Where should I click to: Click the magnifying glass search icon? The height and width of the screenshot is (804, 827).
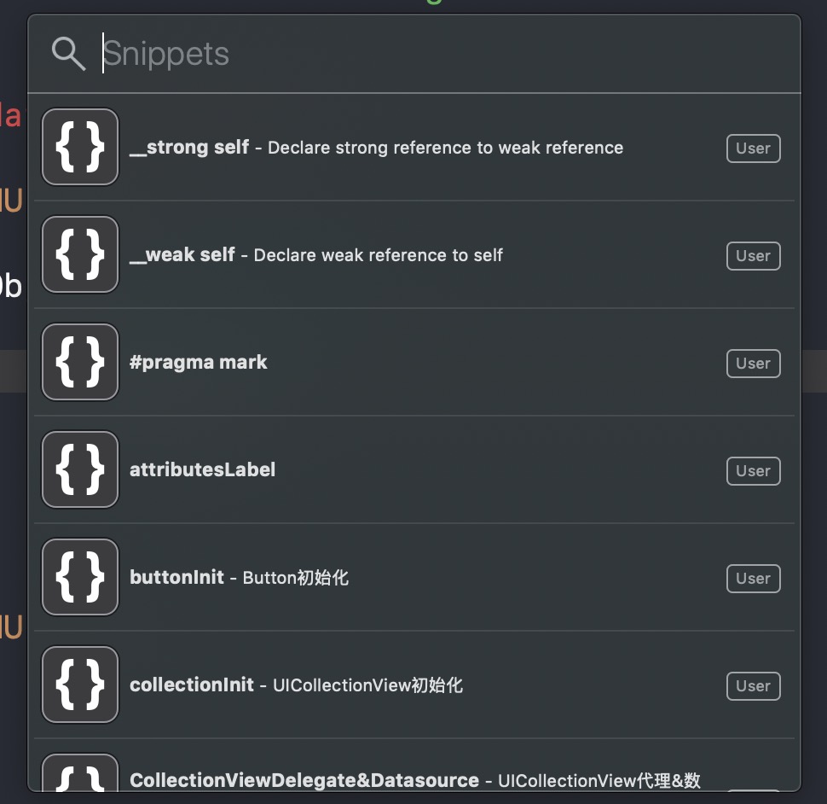[68, 54]
